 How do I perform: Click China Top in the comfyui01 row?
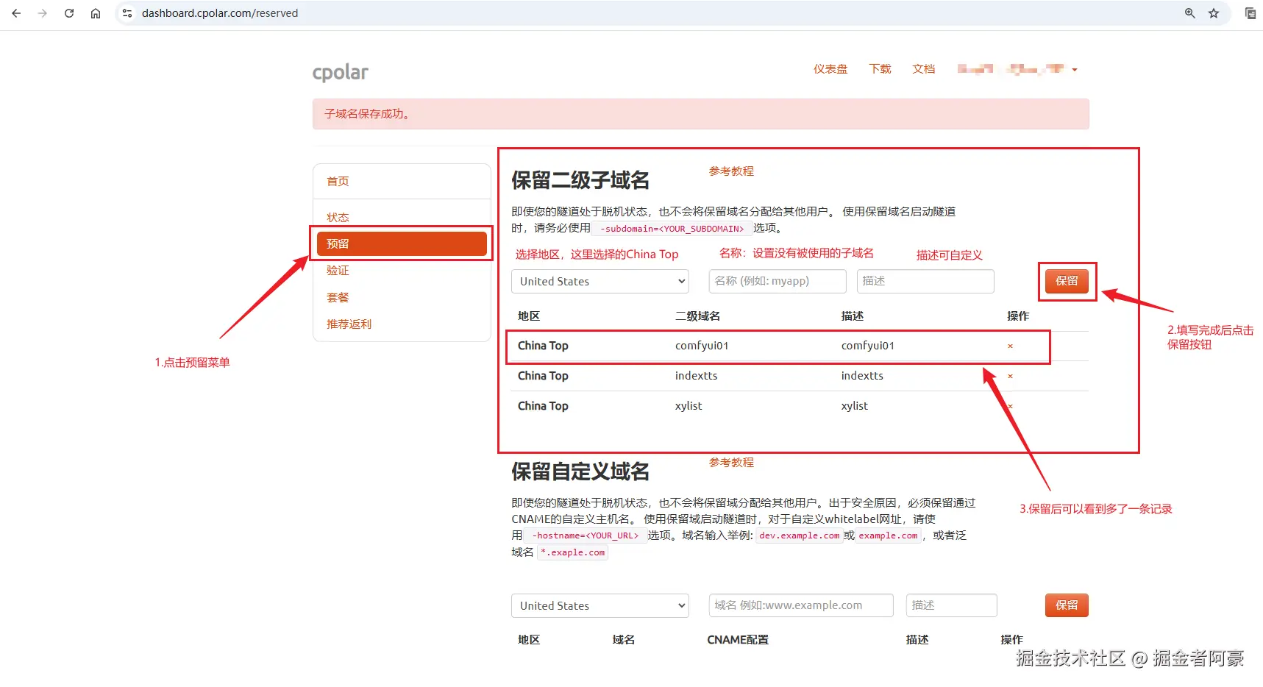click(x=543, y=346)
